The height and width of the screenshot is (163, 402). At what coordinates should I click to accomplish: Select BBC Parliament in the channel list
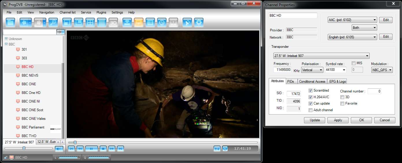[x=33, y=127]
